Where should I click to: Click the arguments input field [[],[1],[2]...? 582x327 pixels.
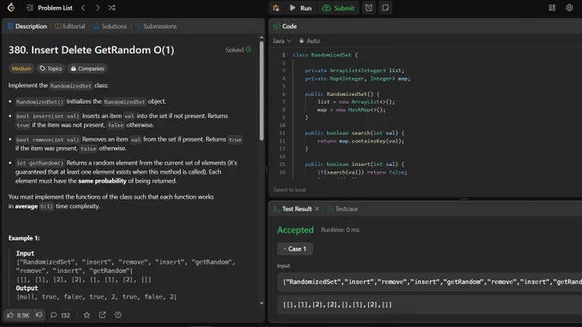(x=430, y=305)
